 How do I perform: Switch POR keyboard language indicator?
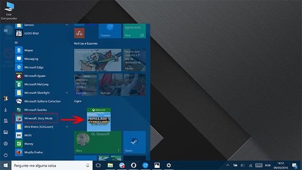(268, 165)
